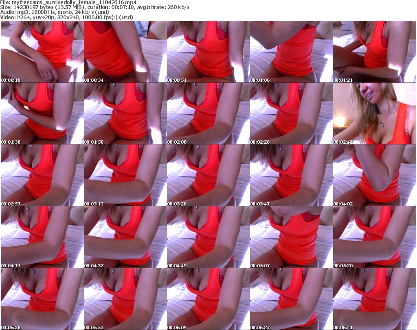Select the frame stamped 00:04:17

(42, 237)
